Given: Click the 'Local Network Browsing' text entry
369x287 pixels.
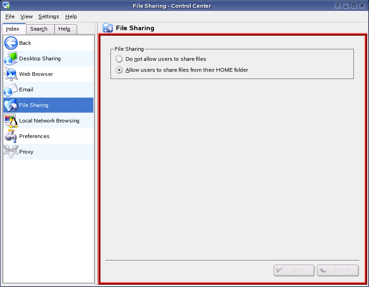Looking at the screenshot, I should [x=49, y=121].
